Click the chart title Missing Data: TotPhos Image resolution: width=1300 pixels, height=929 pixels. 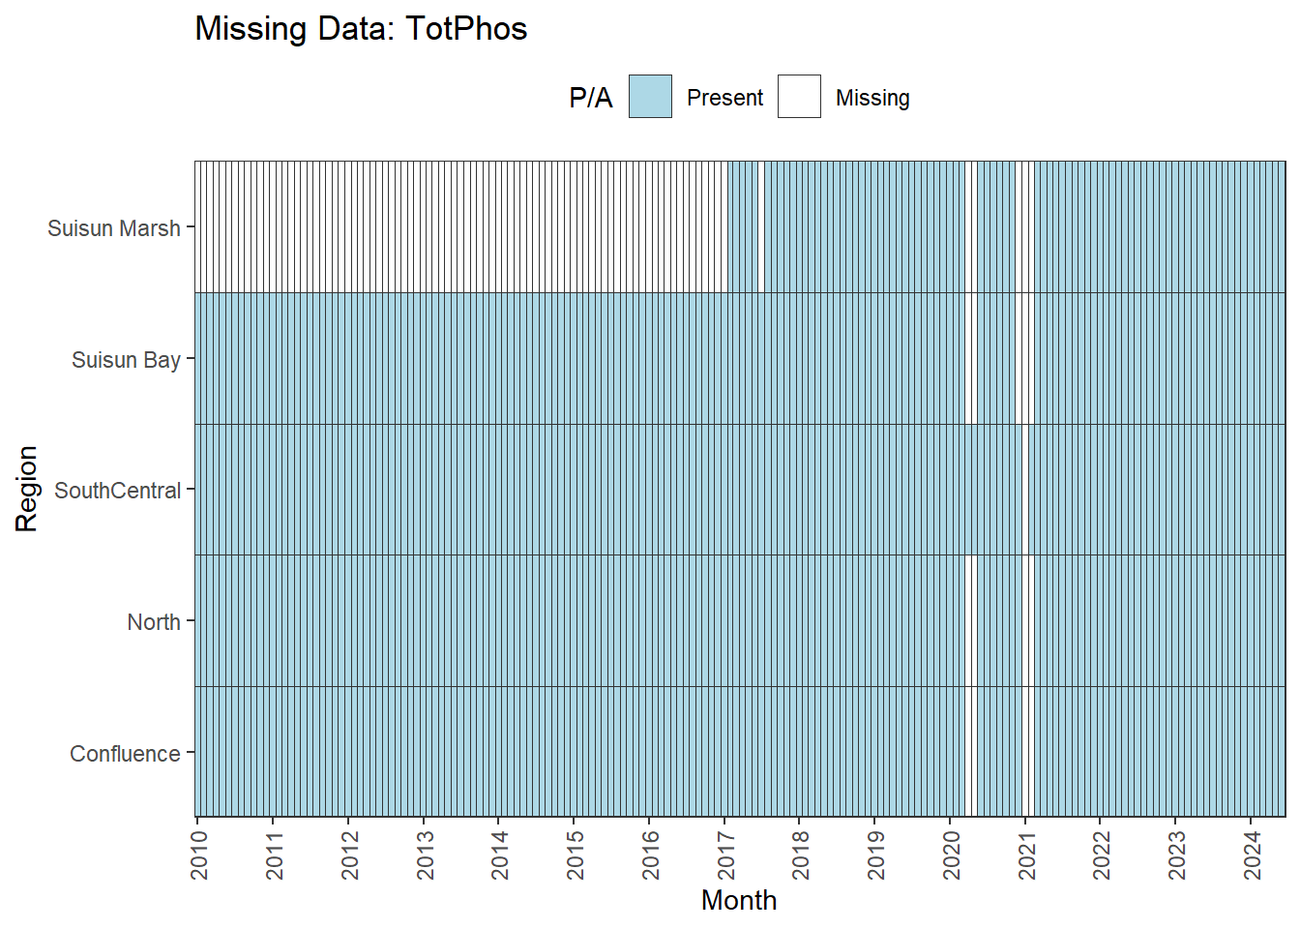pyautogui.click(x=361, y=29)
